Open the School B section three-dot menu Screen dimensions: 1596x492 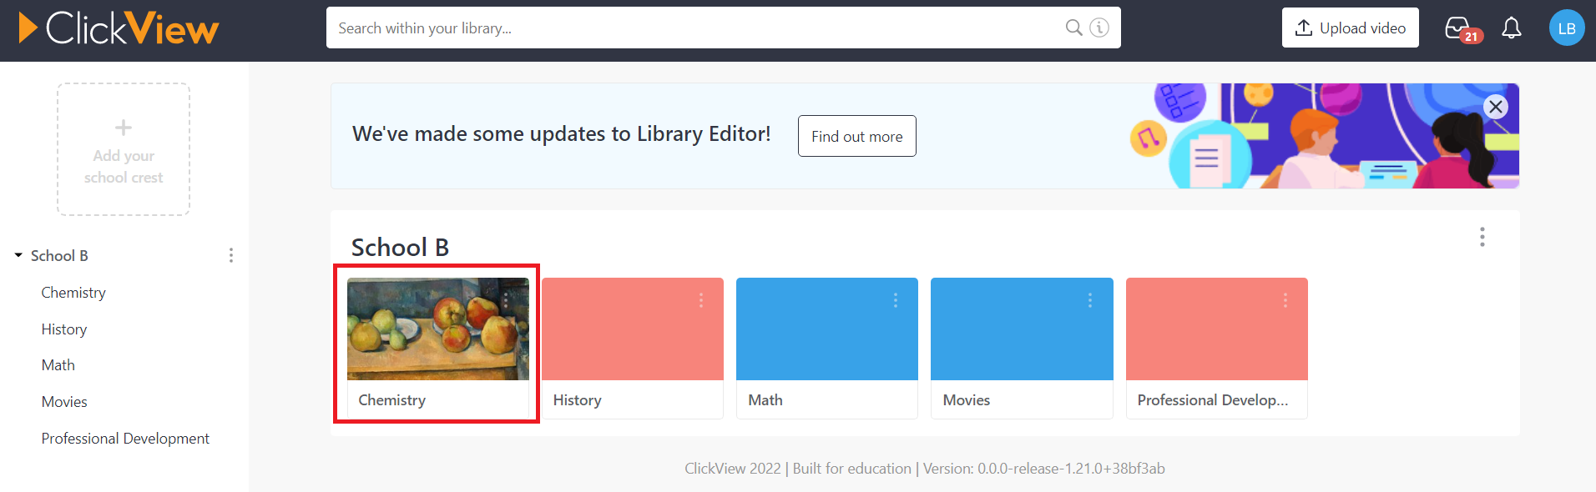1482,237
